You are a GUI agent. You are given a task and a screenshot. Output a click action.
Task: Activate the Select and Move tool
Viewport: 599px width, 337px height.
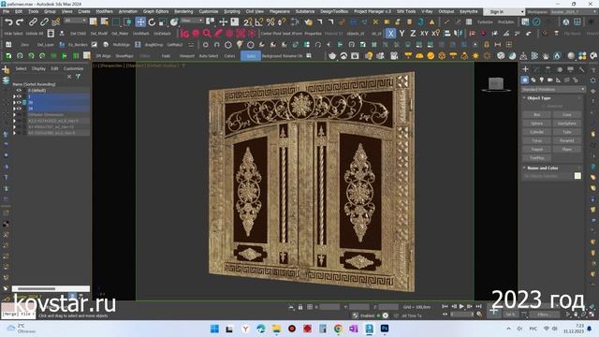pos(140,22)
